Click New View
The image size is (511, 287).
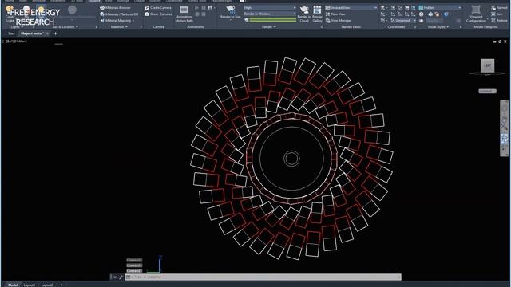pos(335,14)
